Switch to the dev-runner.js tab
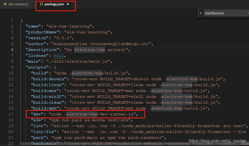 [x=16, y=4]
